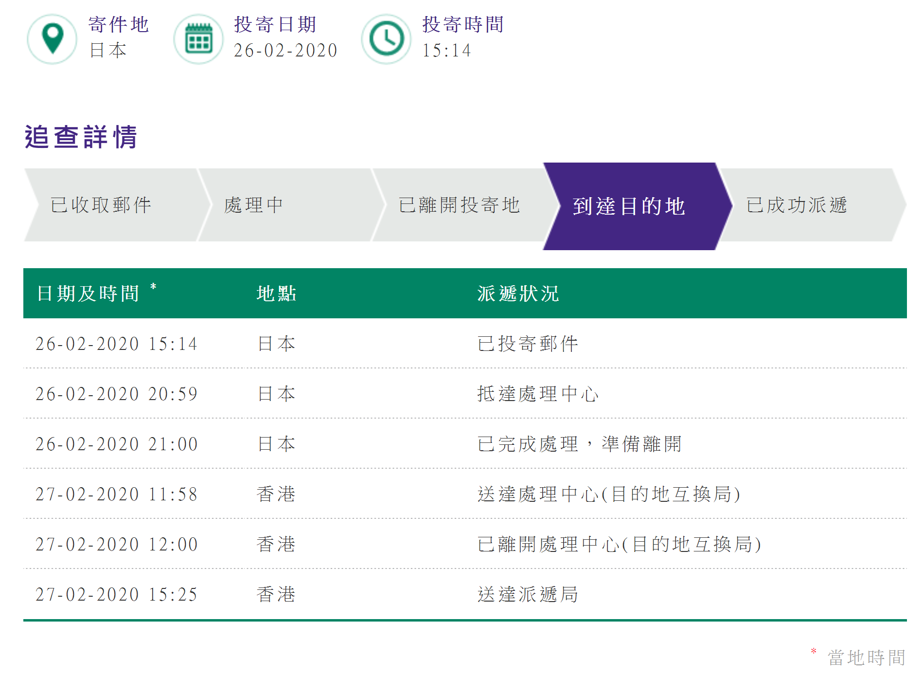The width and height of the screenshot is (923, 678).
Task: Click 香港 in the 12:00 row
Action: (x=276, y=544)
